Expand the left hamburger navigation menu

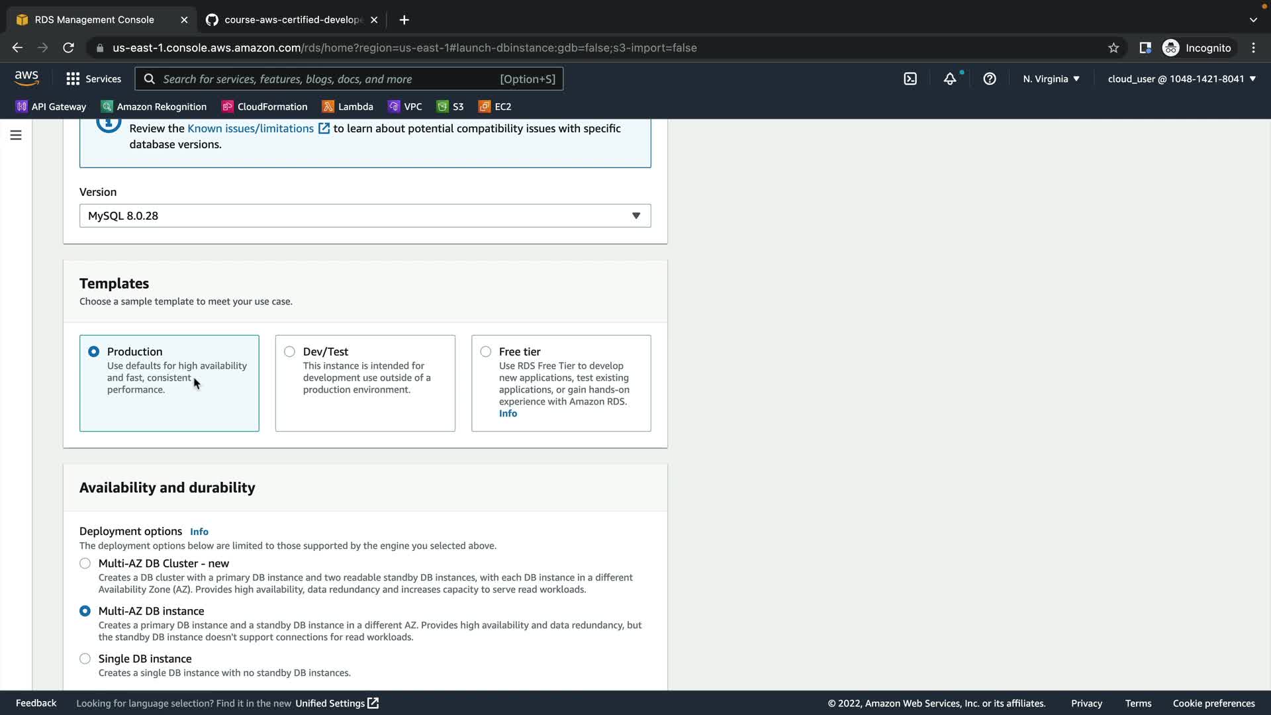pyautogui.click(x=16, y=135)
